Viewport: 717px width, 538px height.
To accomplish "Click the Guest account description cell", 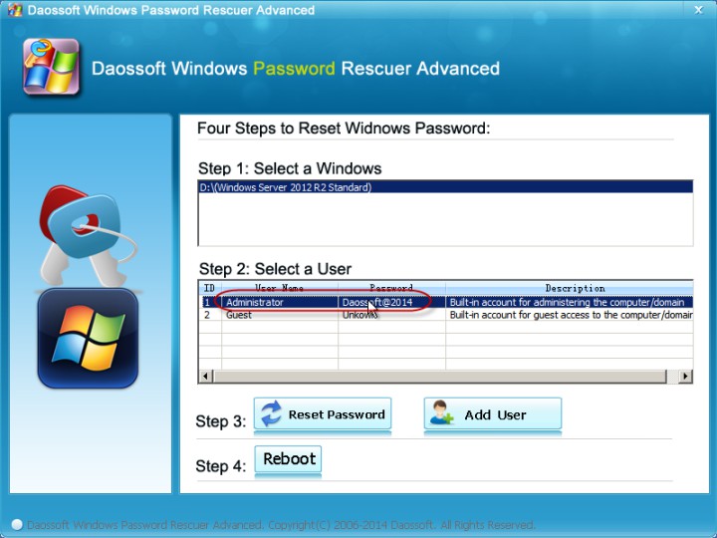I will click(570, 315).
